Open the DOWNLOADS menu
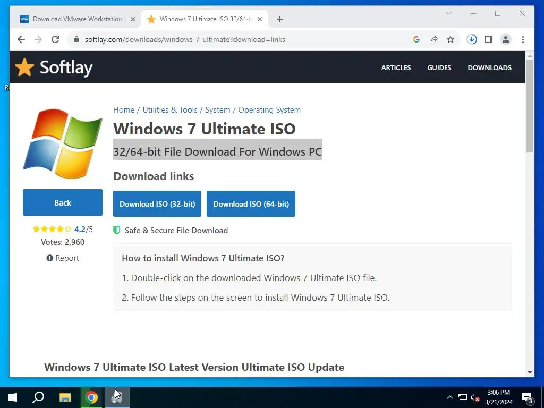 point(489,67)
